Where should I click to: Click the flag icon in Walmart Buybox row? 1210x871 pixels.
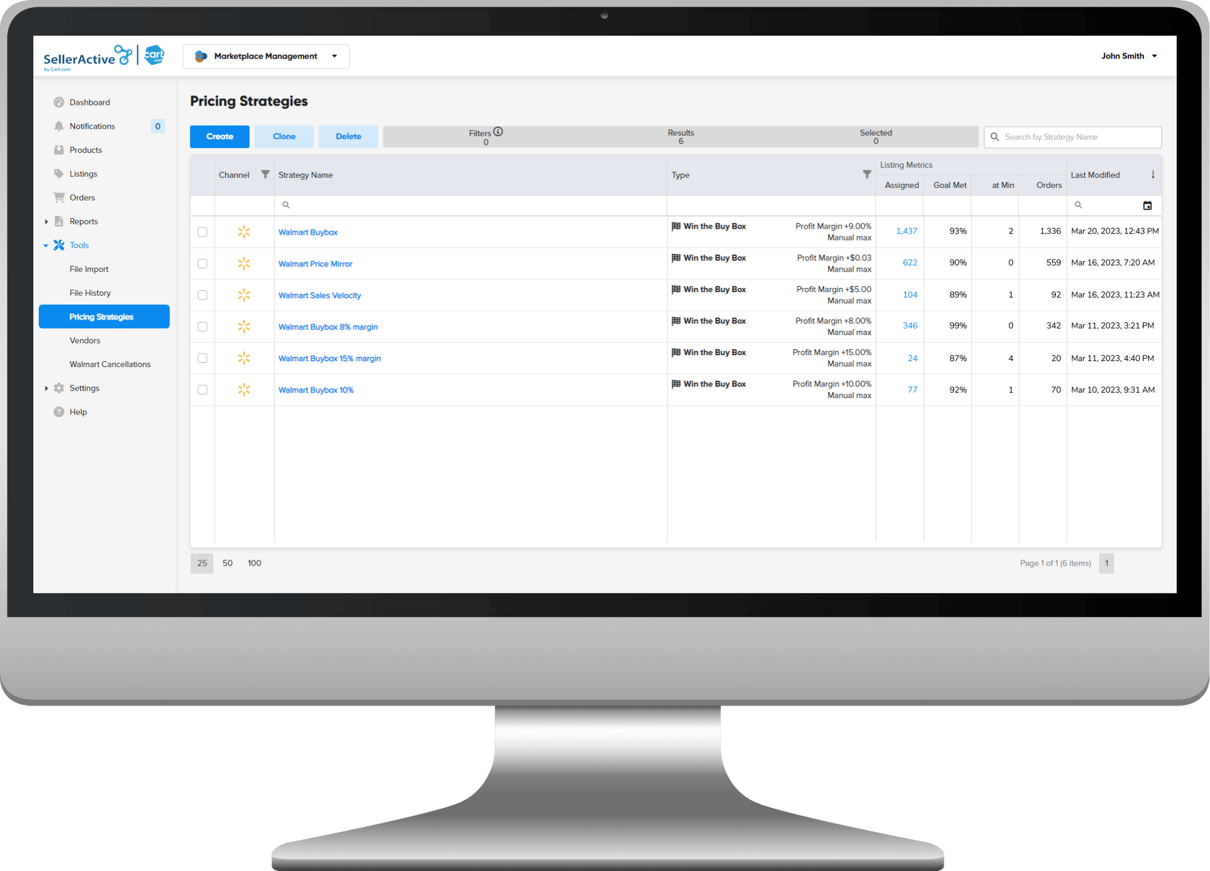coord(676,226)
